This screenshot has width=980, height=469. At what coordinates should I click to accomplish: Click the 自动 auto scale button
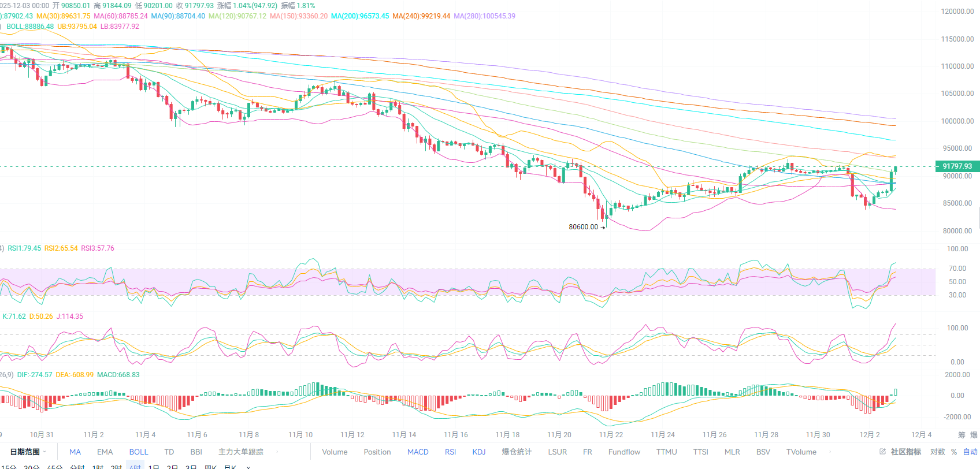point(970,452)
